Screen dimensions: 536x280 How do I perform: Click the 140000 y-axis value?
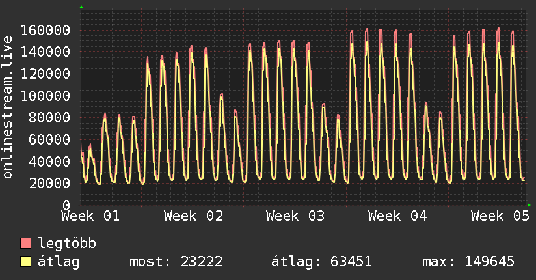point(46,52)
